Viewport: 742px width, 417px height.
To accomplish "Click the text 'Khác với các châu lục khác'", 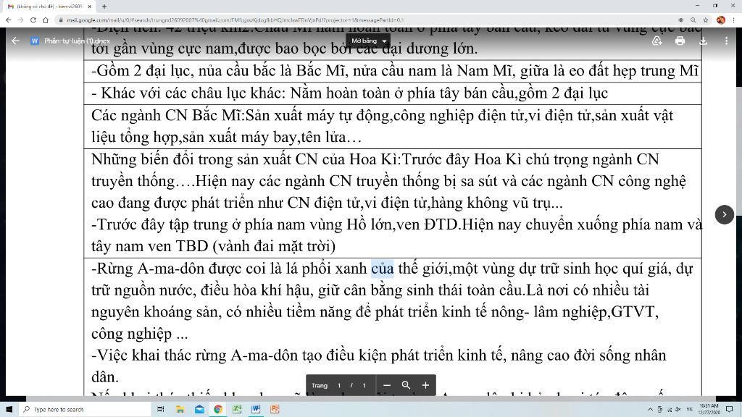I will (x=193, y=93).
